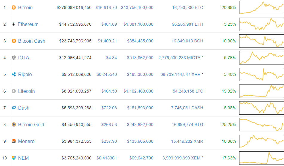This screenshot has height=166, width=284.
Task: Click Dash price $722.08
Action: (x=109, y=108)
